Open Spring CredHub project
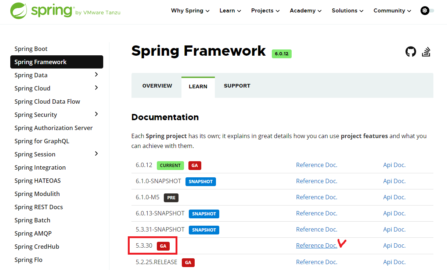 coord(37,247)
